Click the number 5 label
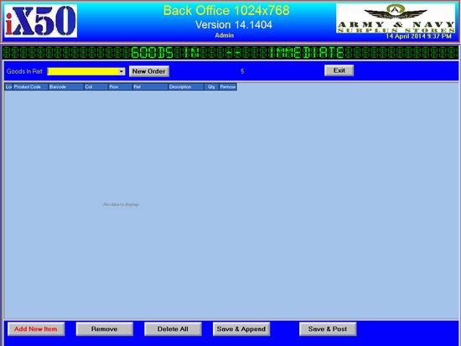 pyautogui.click(x=242, y=71)
